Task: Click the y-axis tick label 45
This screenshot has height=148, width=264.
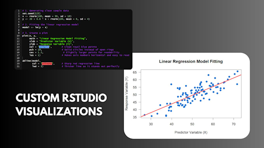Action: [135, 102]
